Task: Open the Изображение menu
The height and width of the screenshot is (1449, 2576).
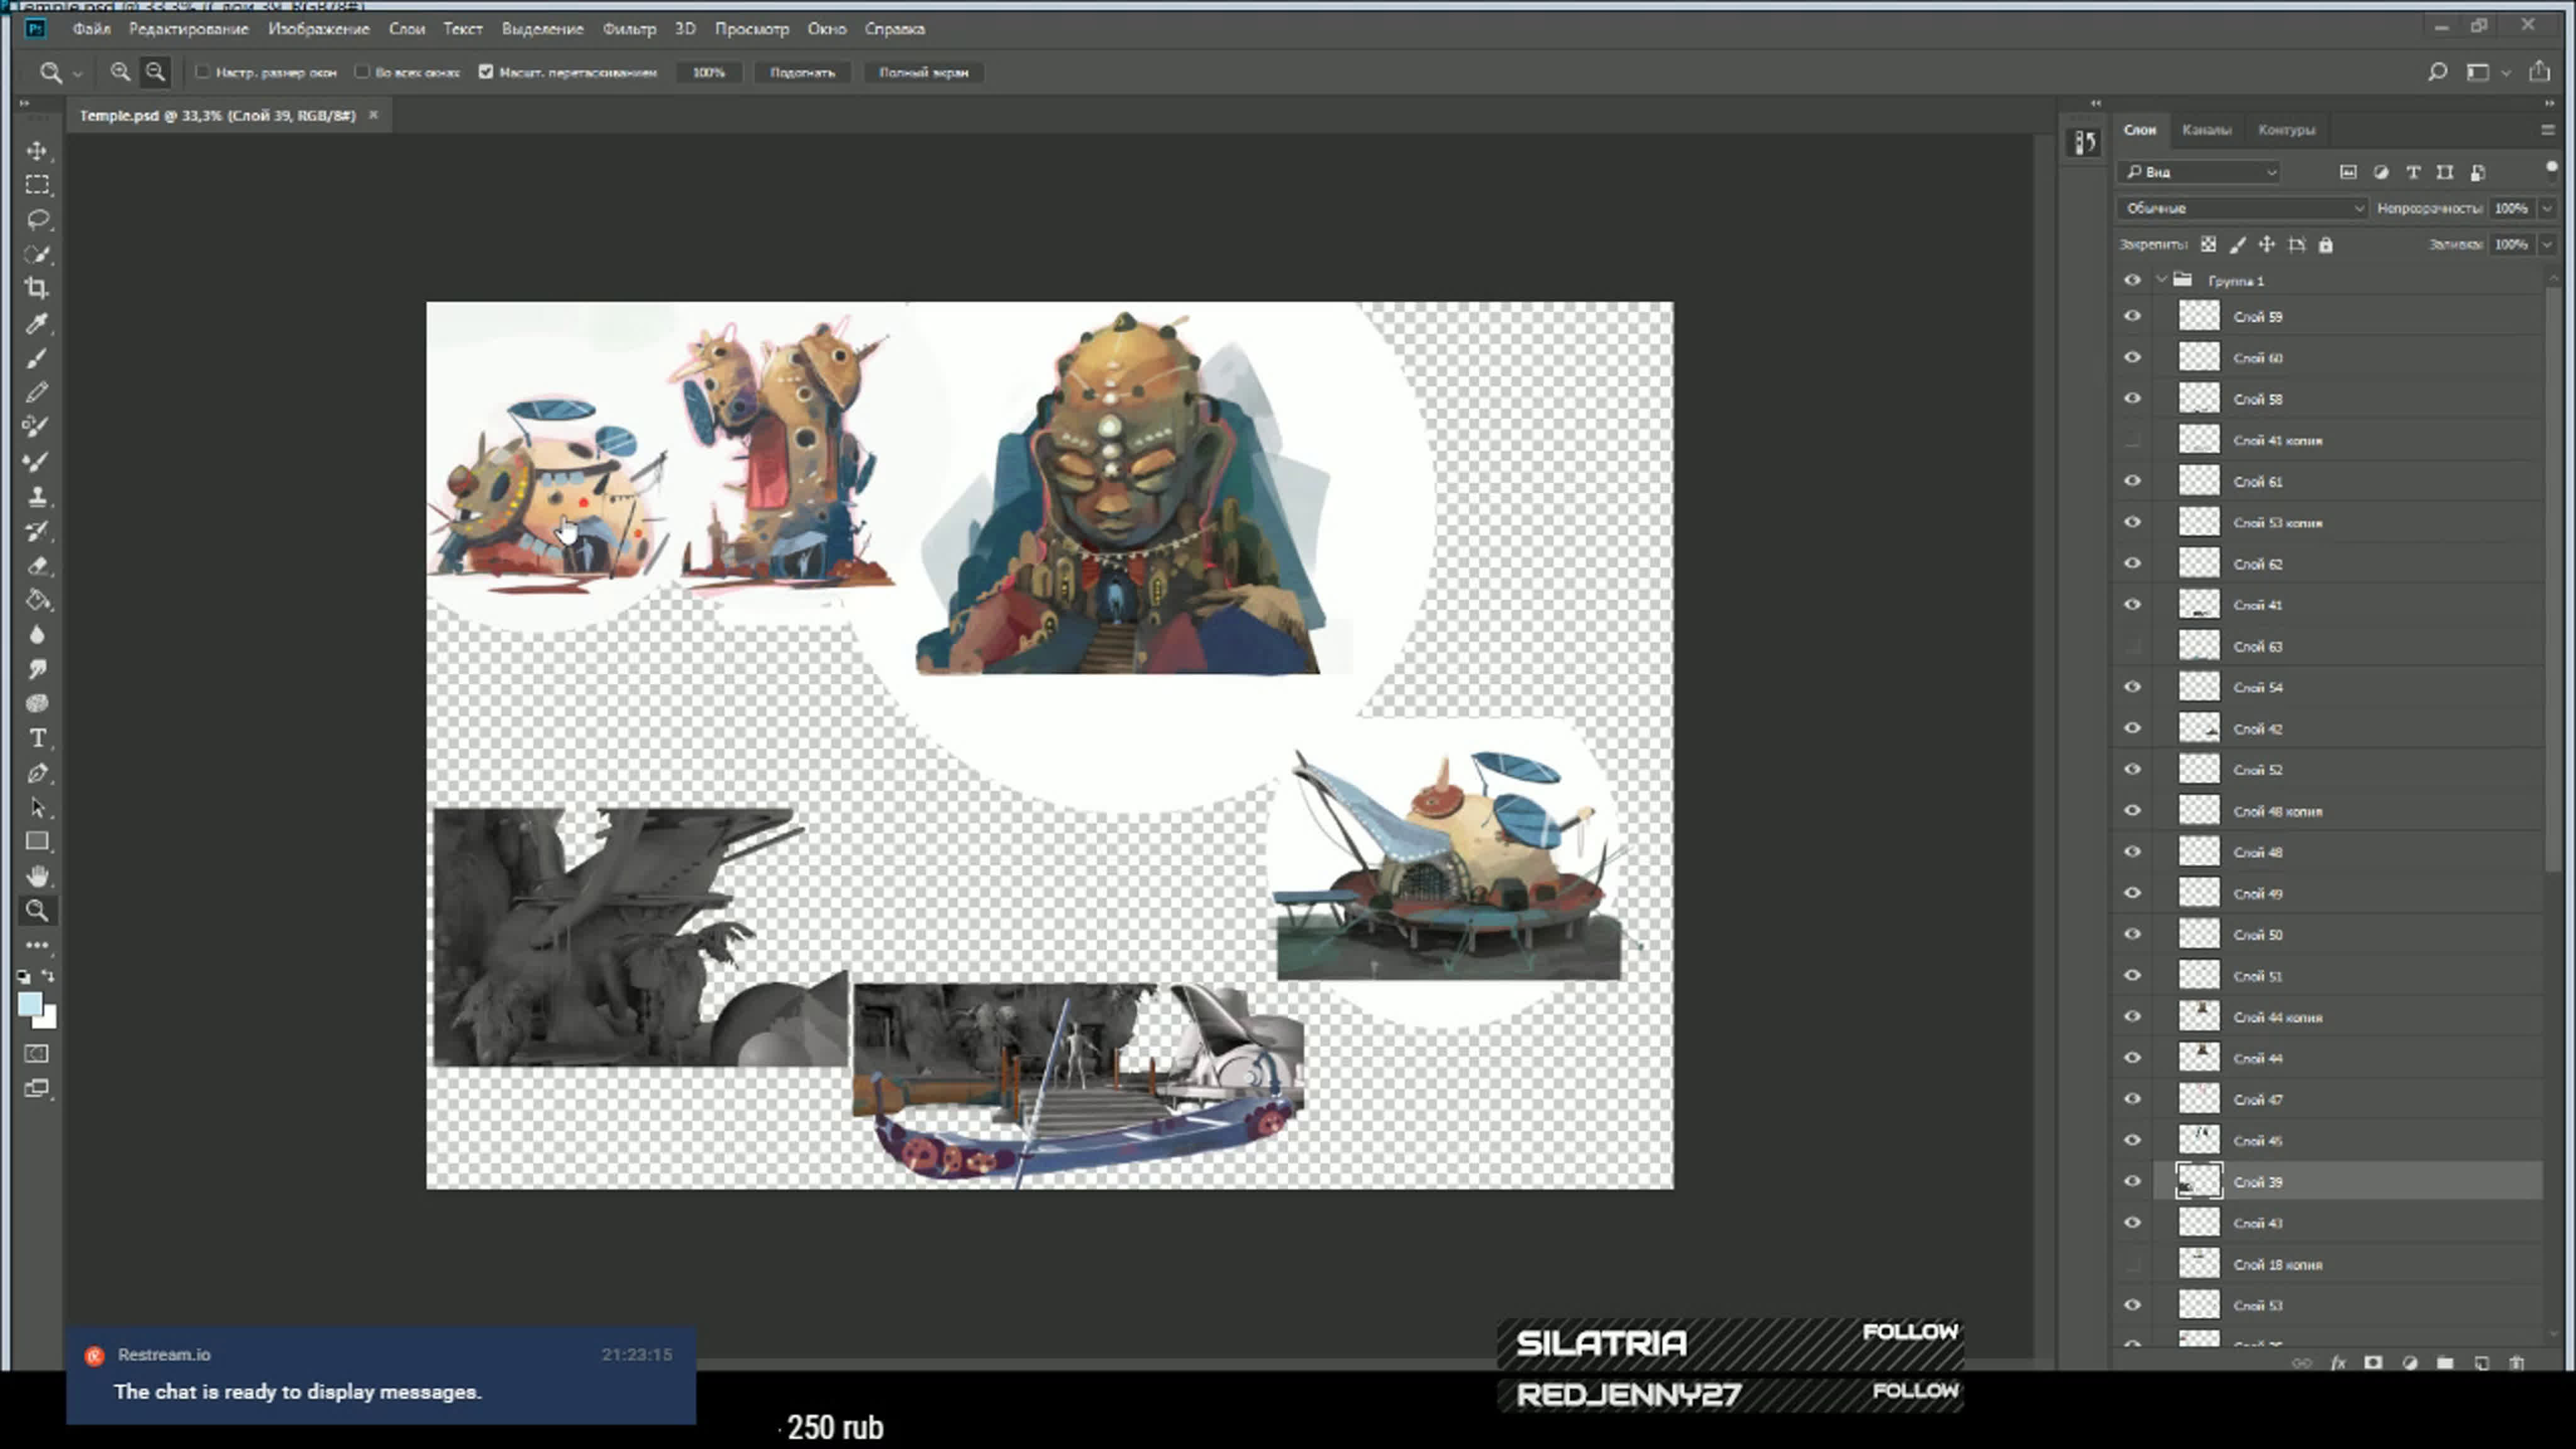Action: [x=318, y=29]
